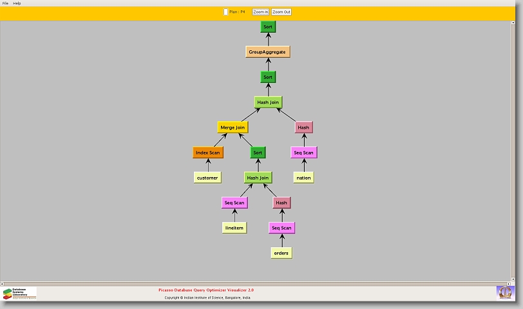The width and height of the screenshot is (523, 309).
Task: Select the Sort node under Merge Join
Action: coord(258,153)
